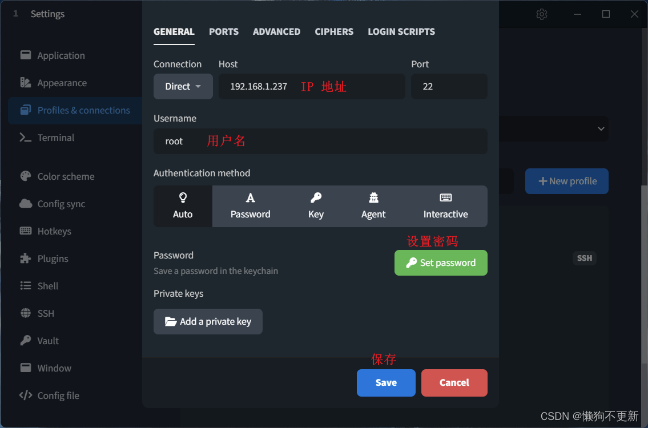Expand the dropdown chevron behind the dialog
Image resolution: width=648 pixels, height=428 pixels.
coord(601,128)
